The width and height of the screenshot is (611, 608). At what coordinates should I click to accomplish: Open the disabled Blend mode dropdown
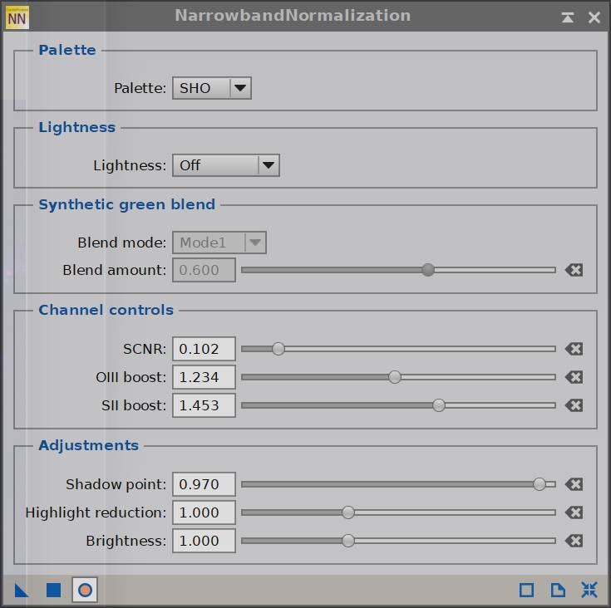(x=219, y=243)
